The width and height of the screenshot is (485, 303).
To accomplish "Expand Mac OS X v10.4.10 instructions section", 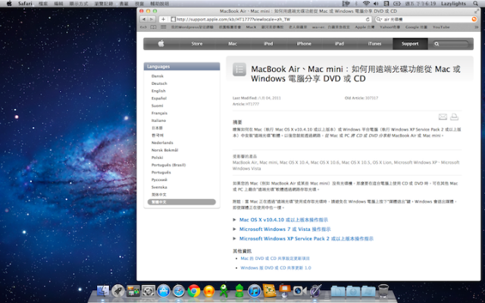I will click(283, 220).
